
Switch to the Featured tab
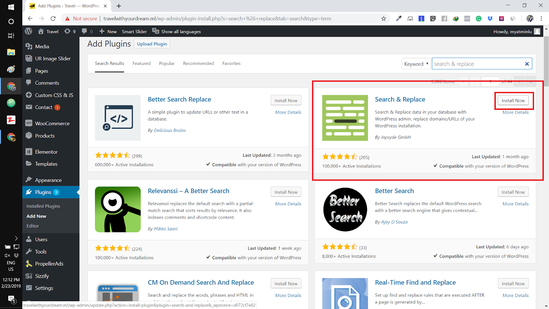pyautogui.click(x=141, y=64)
